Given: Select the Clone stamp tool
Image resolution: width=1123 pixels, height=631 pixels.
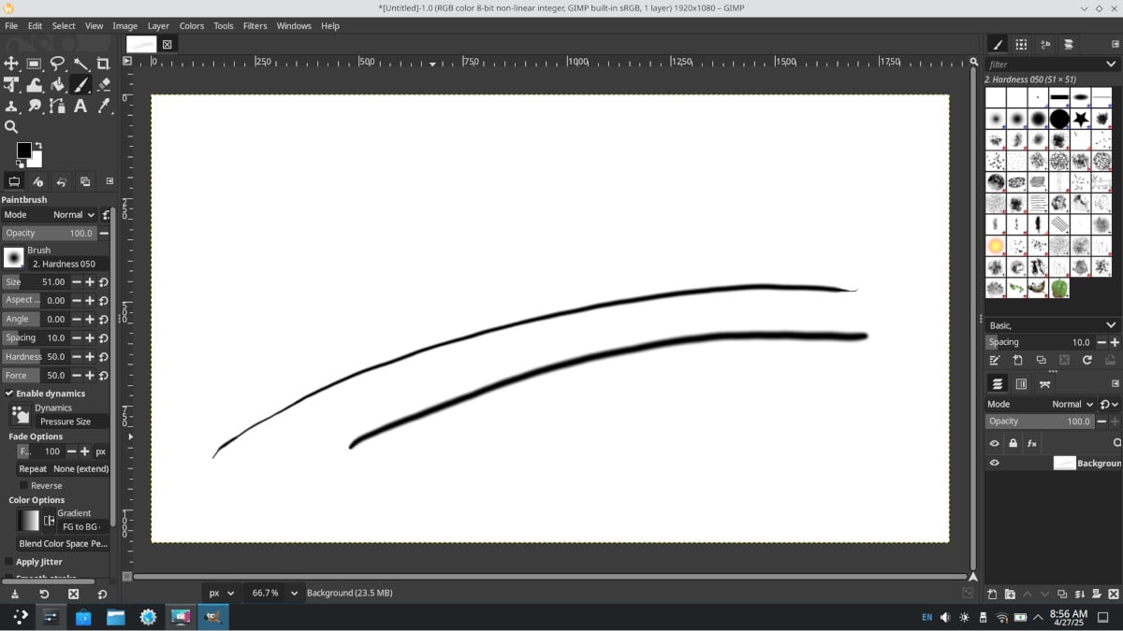Looking at the screenshot, I should pyautogui.click(x=11, y=107).
